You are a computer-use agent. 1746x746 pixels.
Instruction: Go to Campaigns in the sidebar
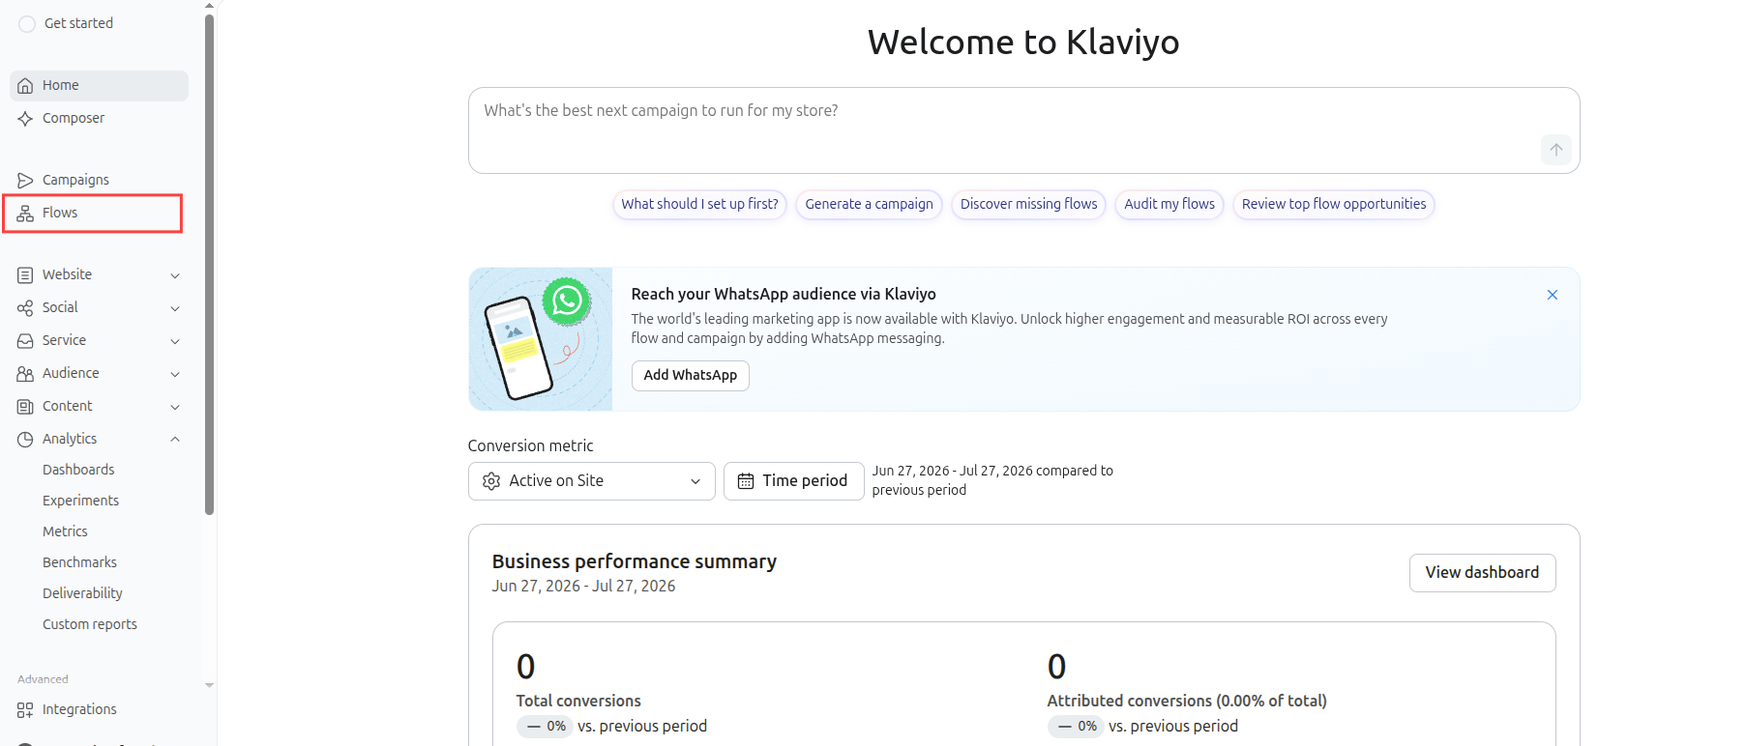[x=99, y=180]
